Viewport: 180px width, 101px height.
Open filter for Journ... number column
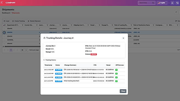(47, 25)
